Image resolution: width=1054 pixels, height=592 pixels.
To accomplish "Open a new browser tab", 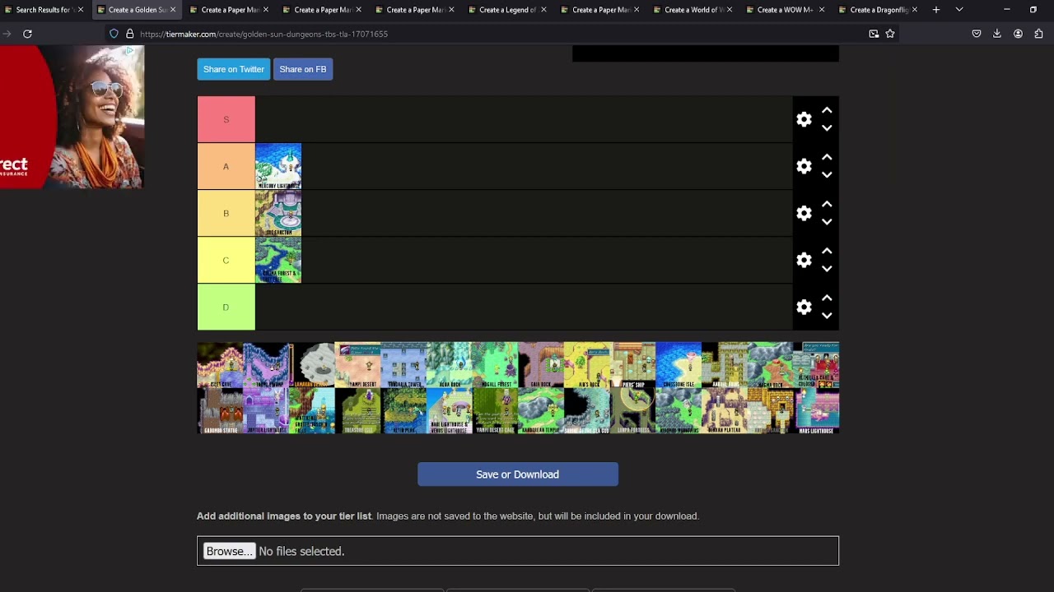I will (x=936, y=10).
